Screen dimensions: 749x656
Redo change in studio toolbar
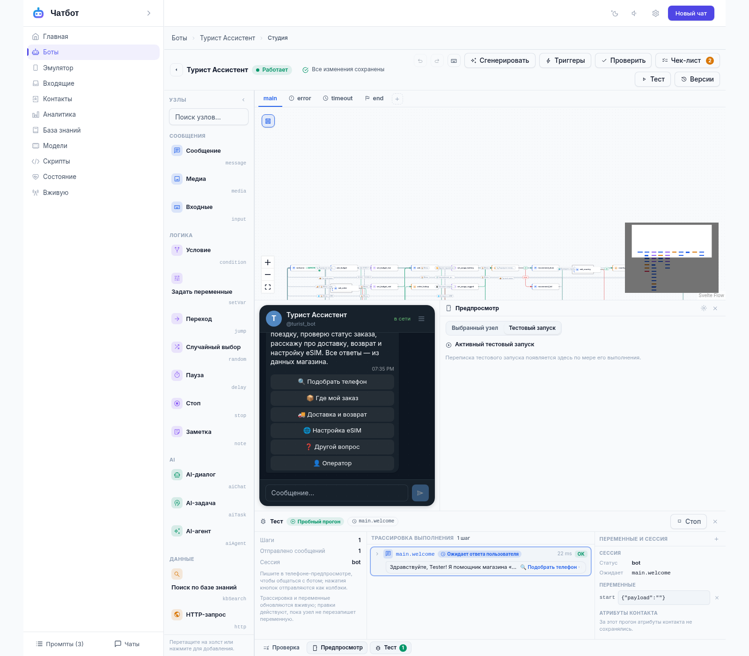pyautogui.click(x=437, y=60)
